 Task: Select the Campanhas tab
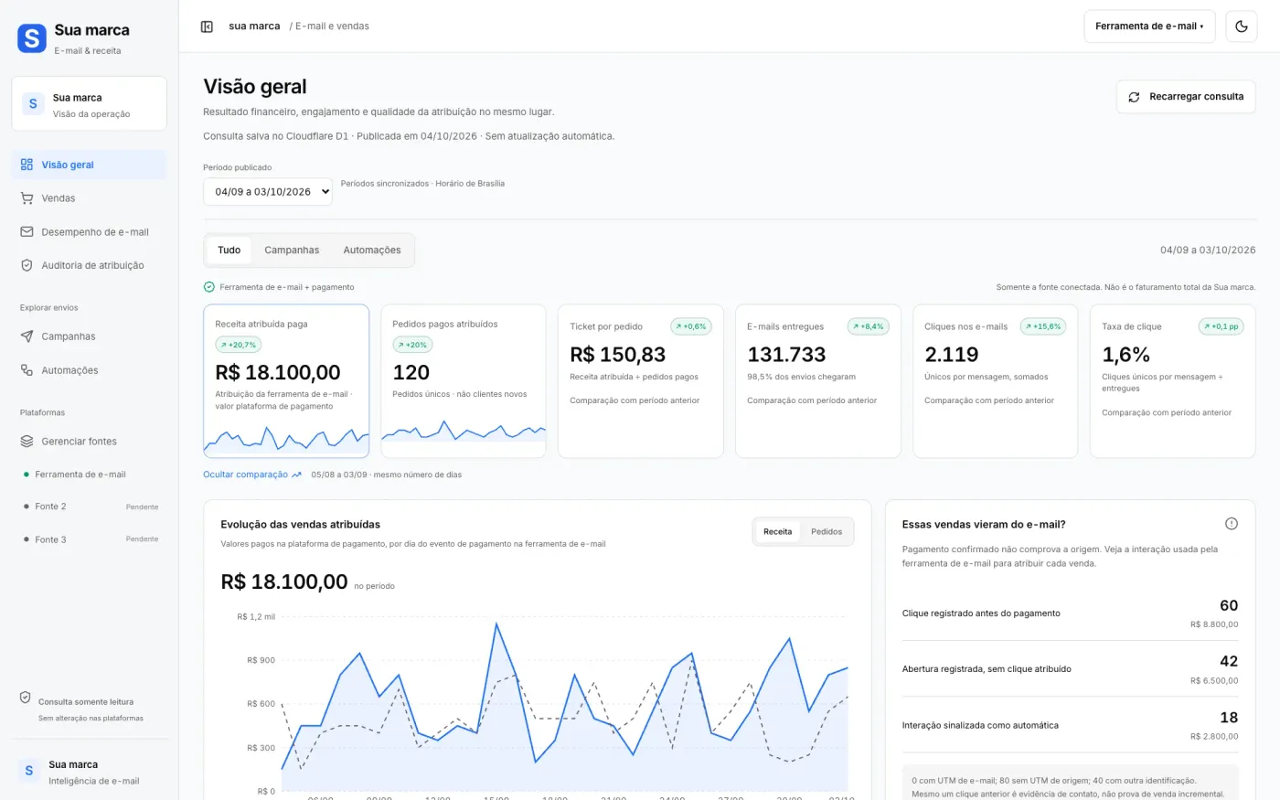coord(292,251)
